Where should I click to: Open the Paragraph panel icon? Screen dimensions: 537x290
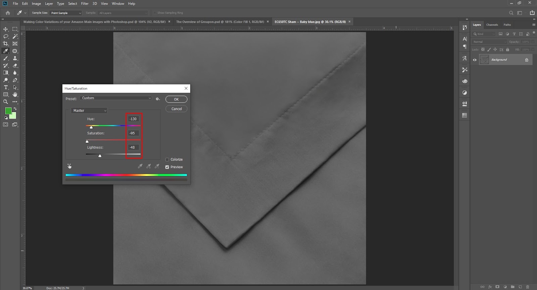tap(465, 47)
